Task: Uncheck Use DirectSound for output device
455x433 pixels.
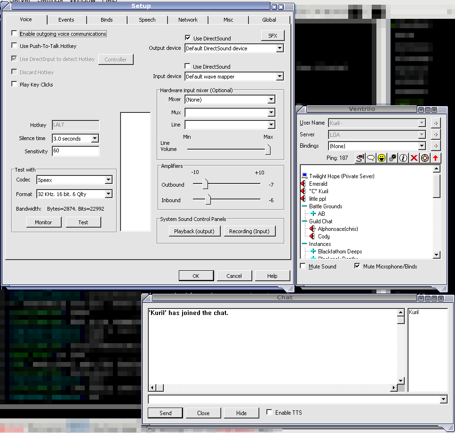Action: coord(188,38)
